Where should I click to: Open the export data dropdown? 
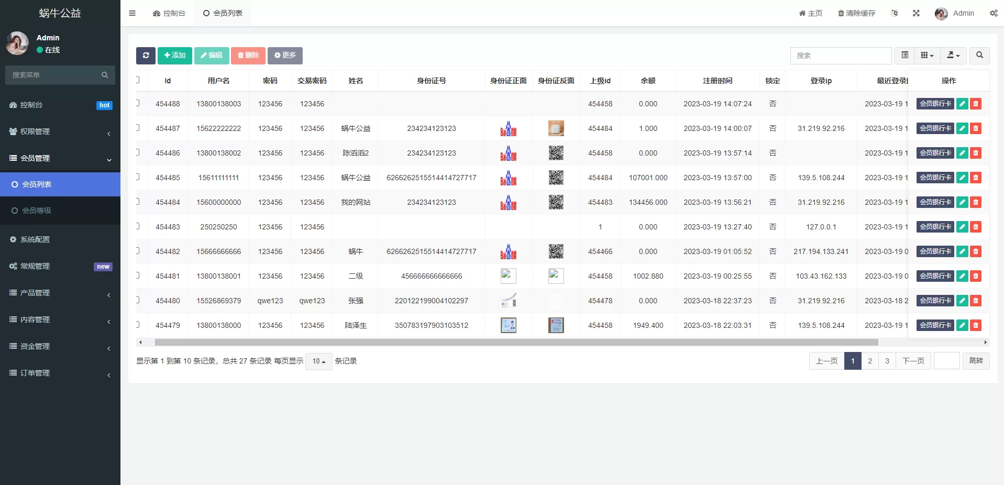(x=953, y=56)
